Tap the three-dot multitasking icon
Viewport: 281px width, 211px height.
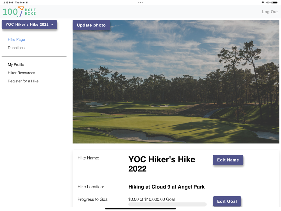(x=140, y=3)
